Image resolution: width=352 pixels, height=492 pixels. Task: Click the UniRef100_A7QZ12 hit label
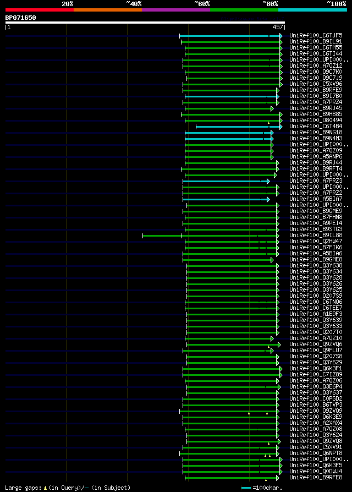coord(316,66)
